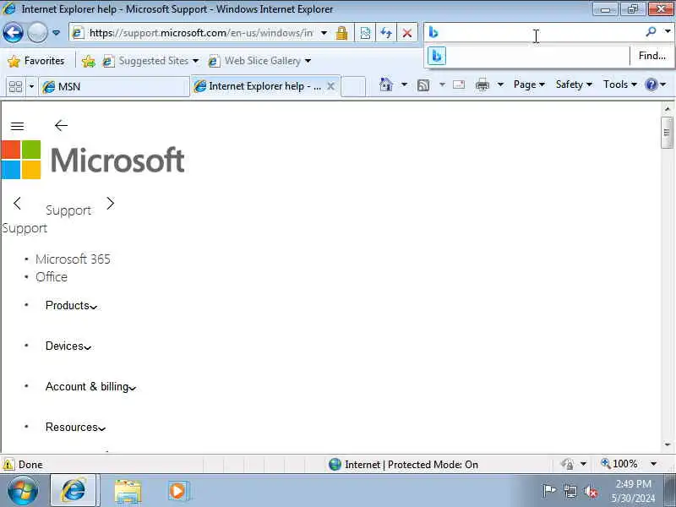The image size is (676, 507).
Task: Click the Refresh page icon
Action: (x=386, y=33)
